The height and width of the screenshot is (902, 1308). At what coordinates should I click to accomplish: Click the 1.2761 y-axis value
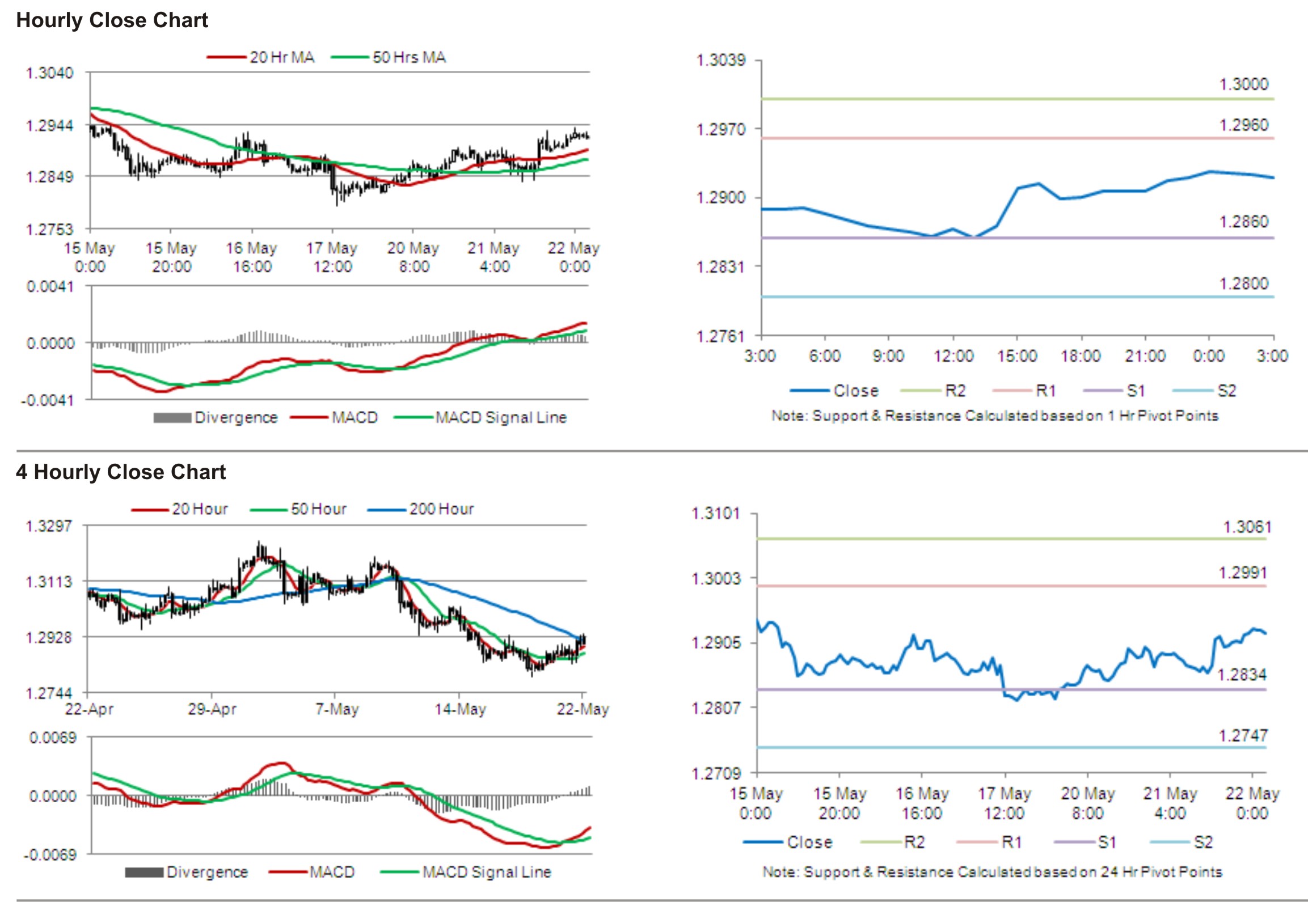pos(721,336)
